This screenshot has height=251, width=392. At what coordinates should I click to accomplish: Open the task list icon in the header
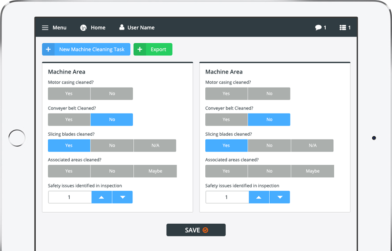343,28
